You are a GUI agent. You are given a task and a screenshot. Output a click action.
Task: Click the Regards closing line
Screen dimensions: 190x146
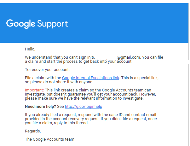pyautogui.click(x=33, y=131)
